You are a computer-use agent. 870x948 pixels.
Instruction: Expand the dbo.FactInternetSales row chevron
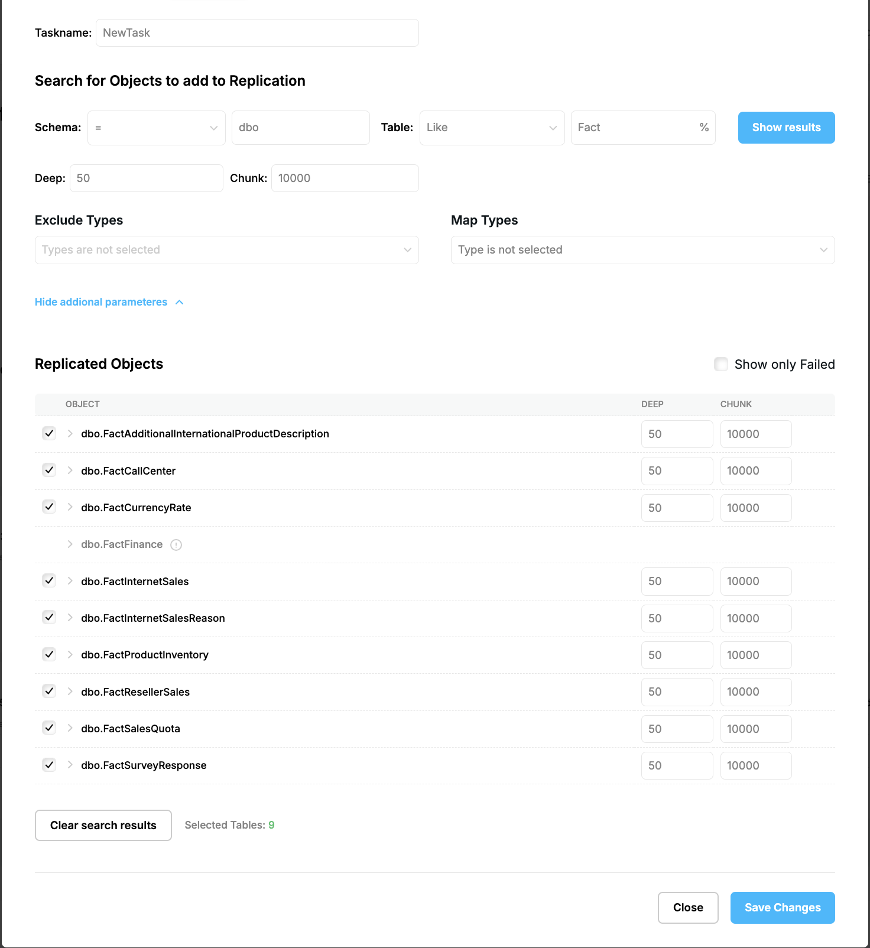point(70,581)
